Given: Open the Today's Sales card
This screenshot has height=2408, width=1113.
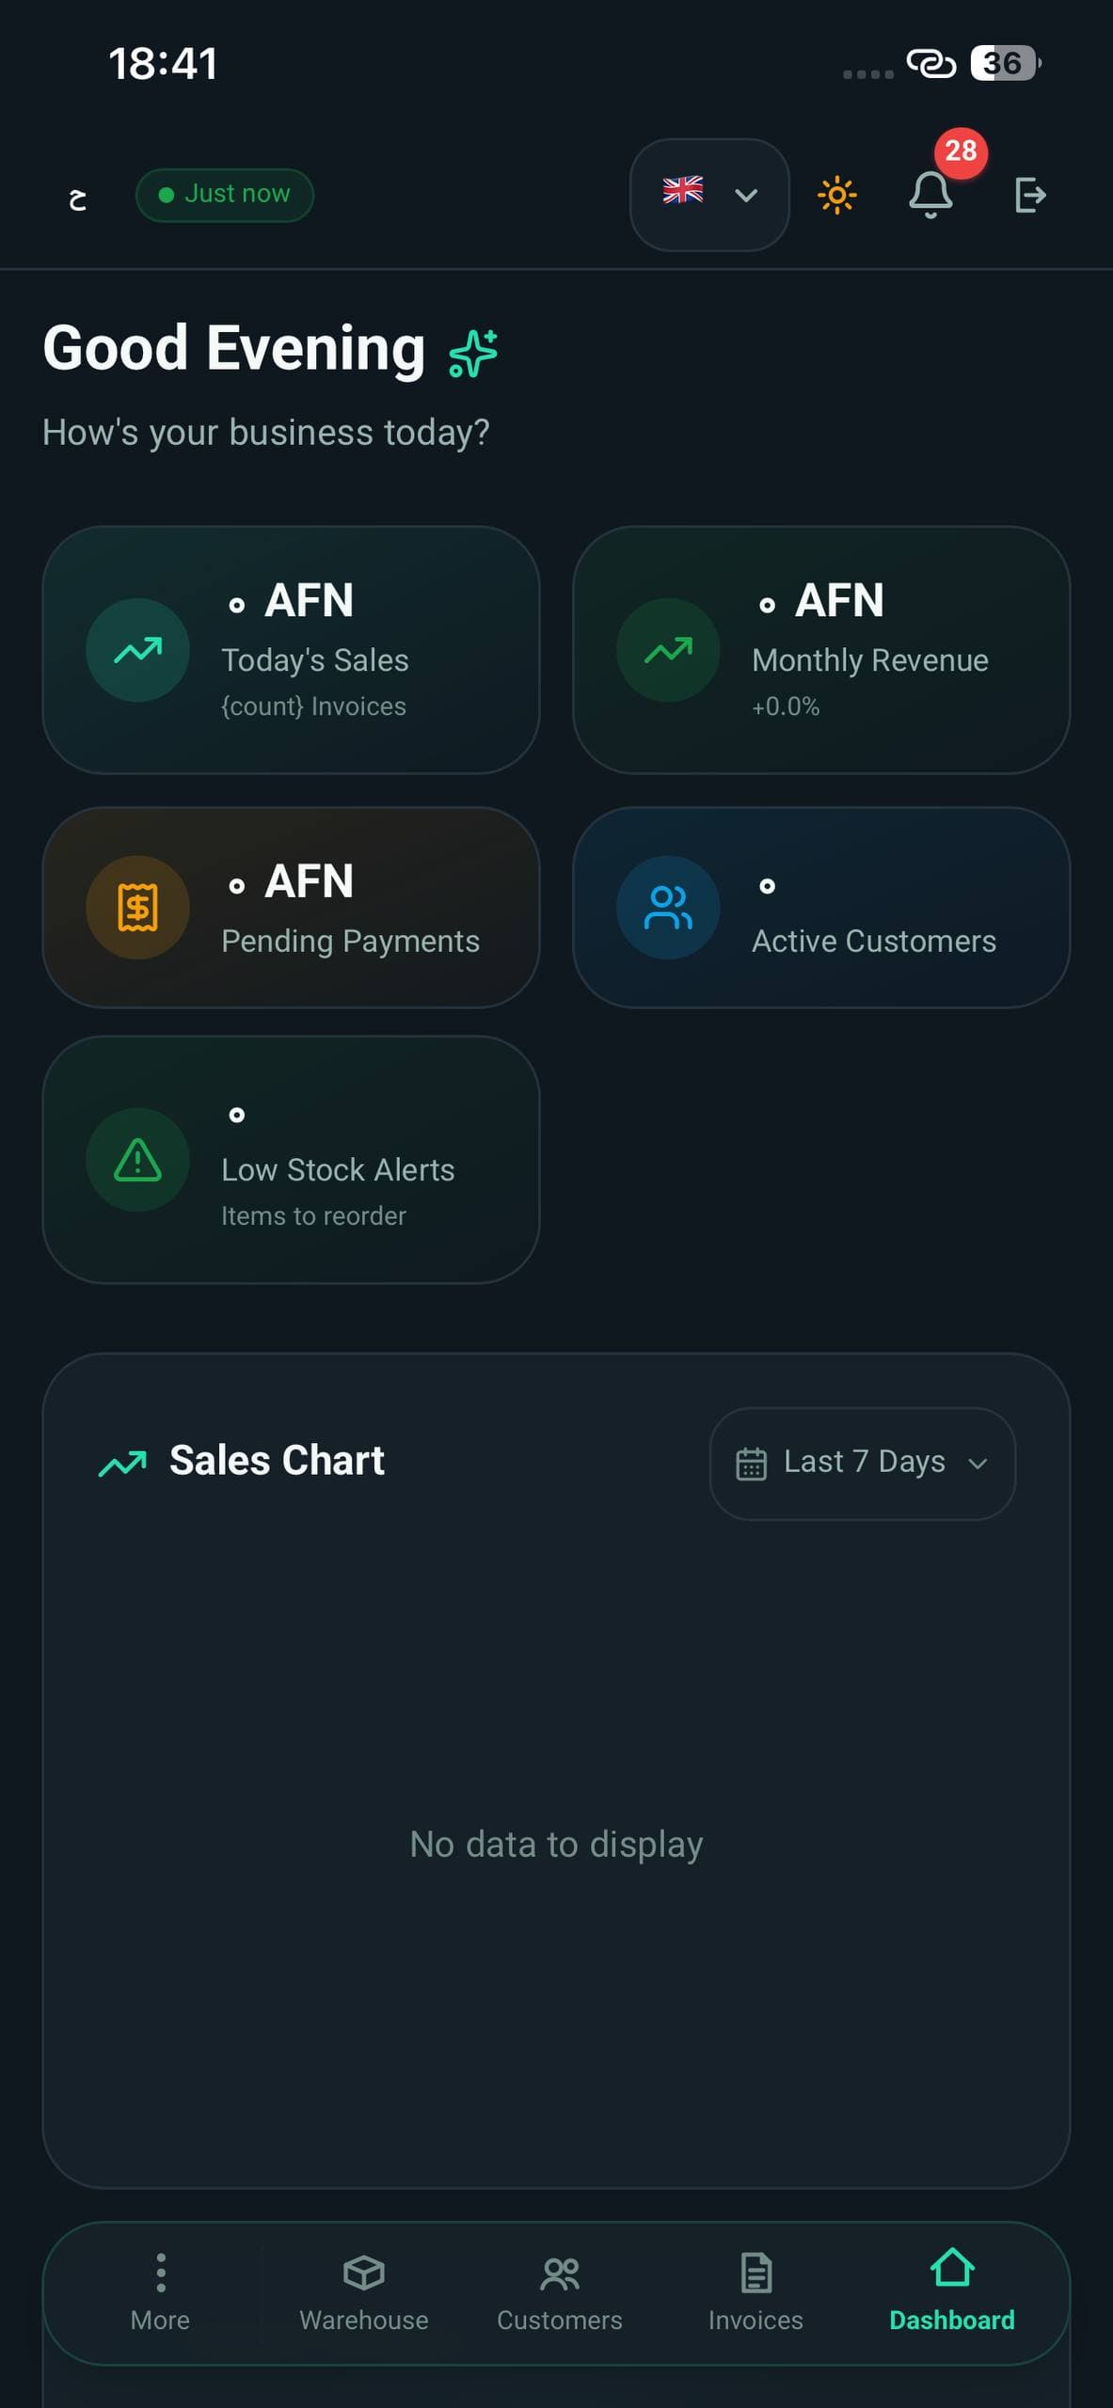Looking at the screenshot, I should (x=291, y=650).
